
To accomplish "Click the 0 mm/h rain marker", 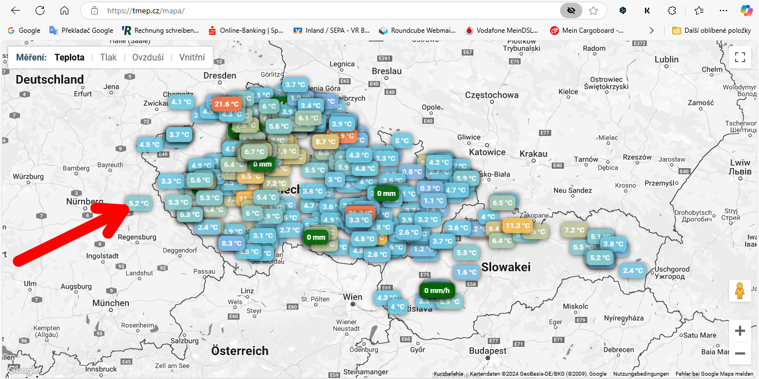I will coord(437,290).
